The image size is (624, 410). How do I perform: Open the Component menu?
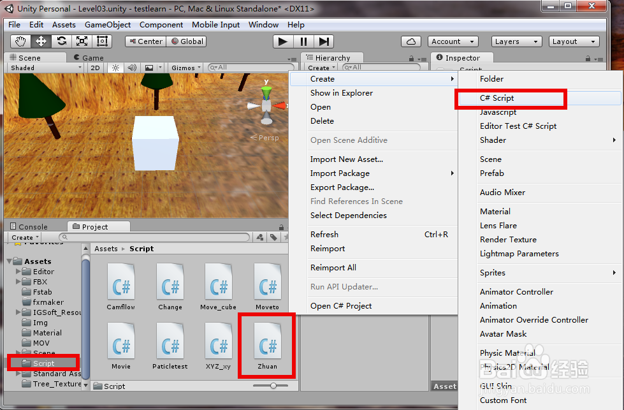click(x=161, y=25)
